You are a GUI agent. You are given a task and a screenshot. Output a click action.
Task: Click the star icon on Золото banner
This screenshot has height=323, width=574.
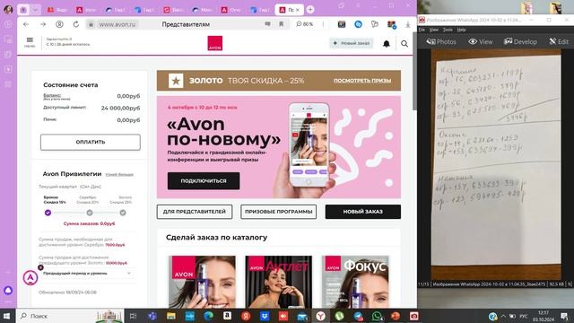click(176, 81)
